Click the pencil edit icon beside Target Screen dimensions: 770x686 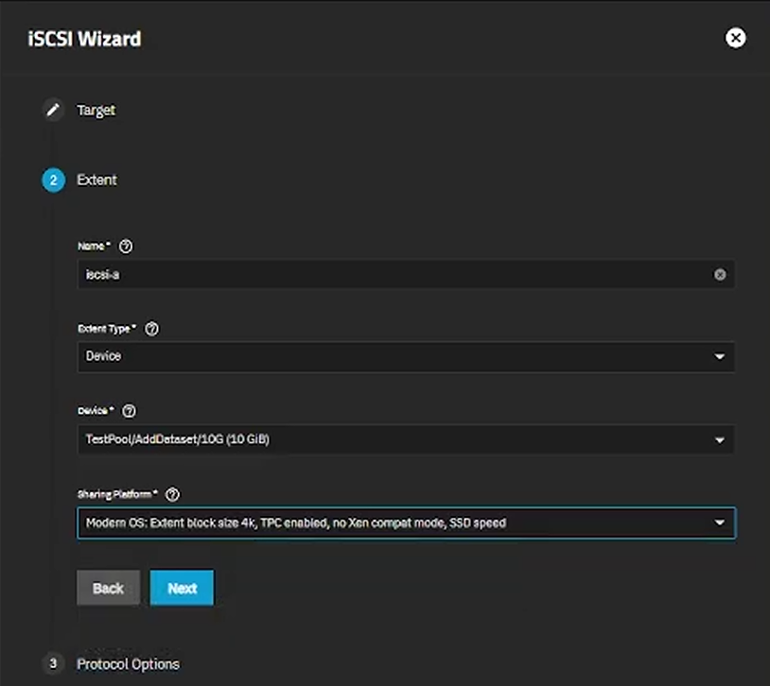53,110
